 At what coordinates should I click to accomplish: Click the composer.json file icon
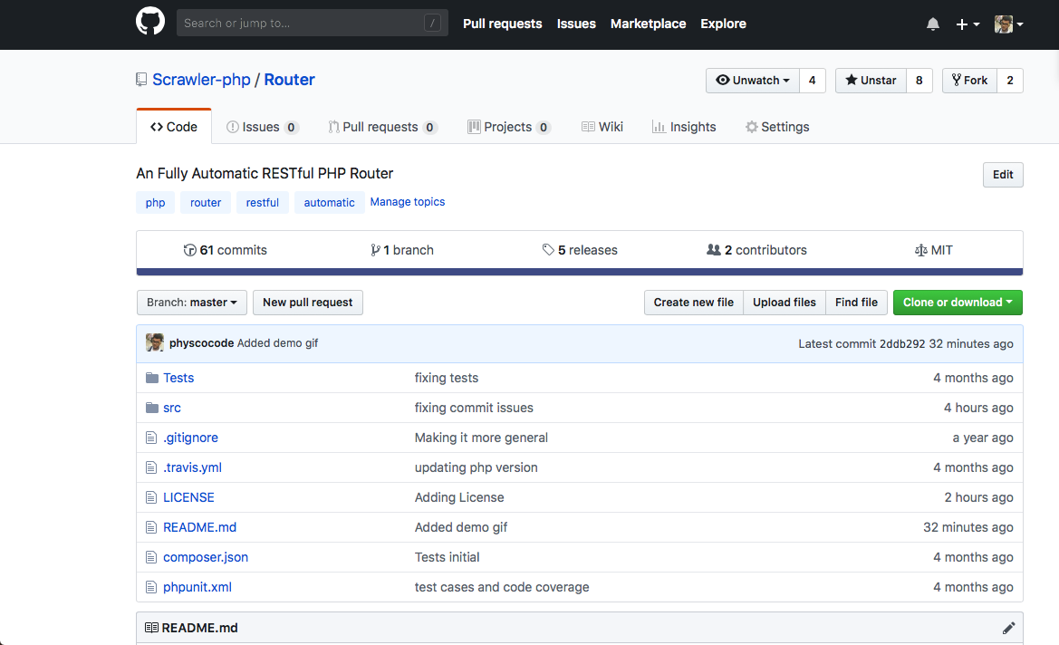coord(151,557)
